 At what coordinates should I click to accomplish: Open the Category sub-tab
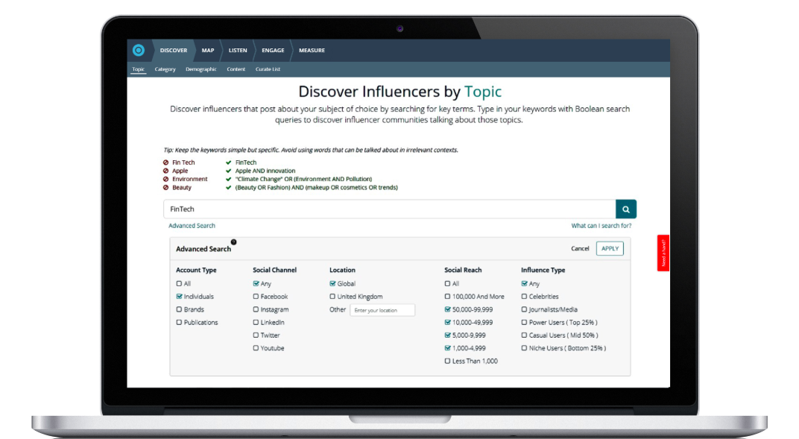165,69
